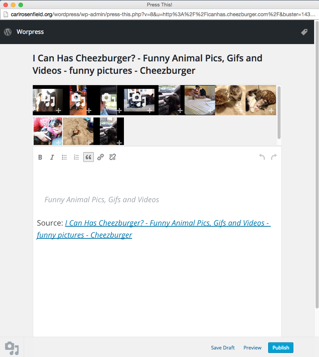Redo the last edit
This screenshot has width=319, height=357.
pyautogui.click(x=274, y=157)
